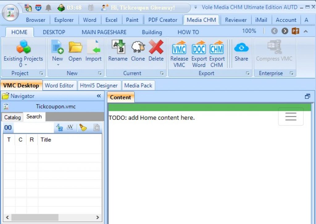Go forward with right arrow circle

285,31
